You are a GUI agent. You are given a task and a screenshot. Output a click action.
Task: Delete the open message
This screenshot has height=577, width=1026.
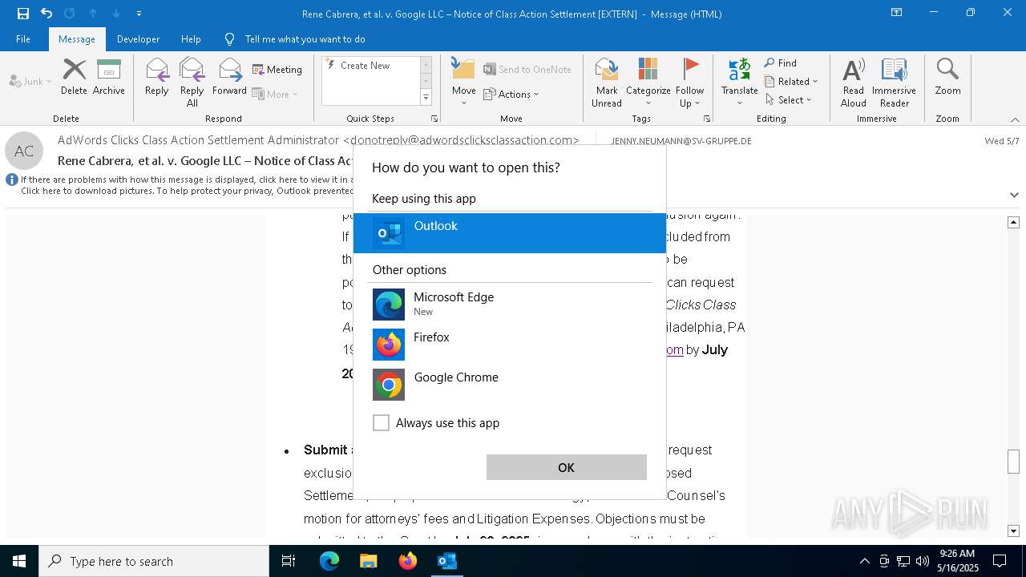74,77
